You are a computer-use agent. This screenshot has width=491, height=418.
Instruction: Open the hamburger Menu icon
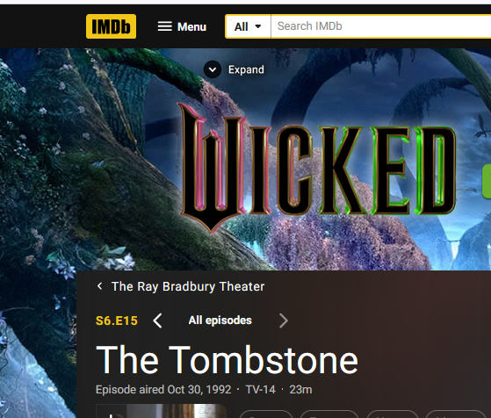(x=165, y=26)
